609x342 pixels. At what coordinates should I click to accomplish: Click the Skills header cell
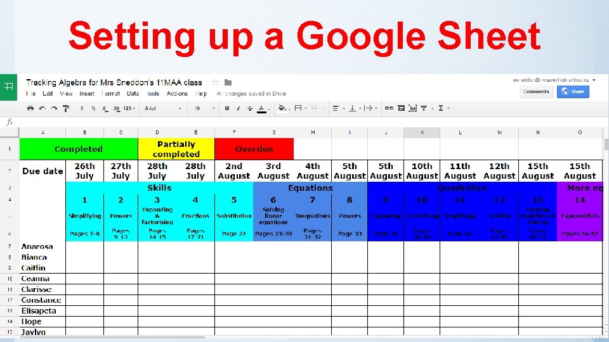pos(160,187)
